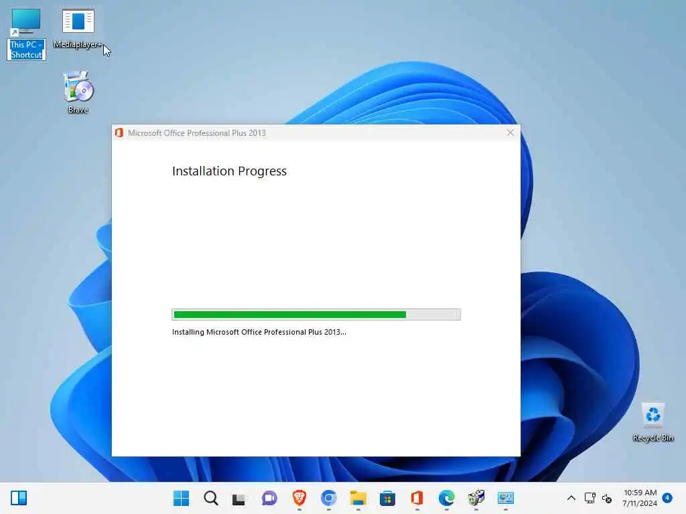The width and height of the screenshot is (686, 514).
Task: Open the Windows Start menu
Action: [x=181, y=498]
